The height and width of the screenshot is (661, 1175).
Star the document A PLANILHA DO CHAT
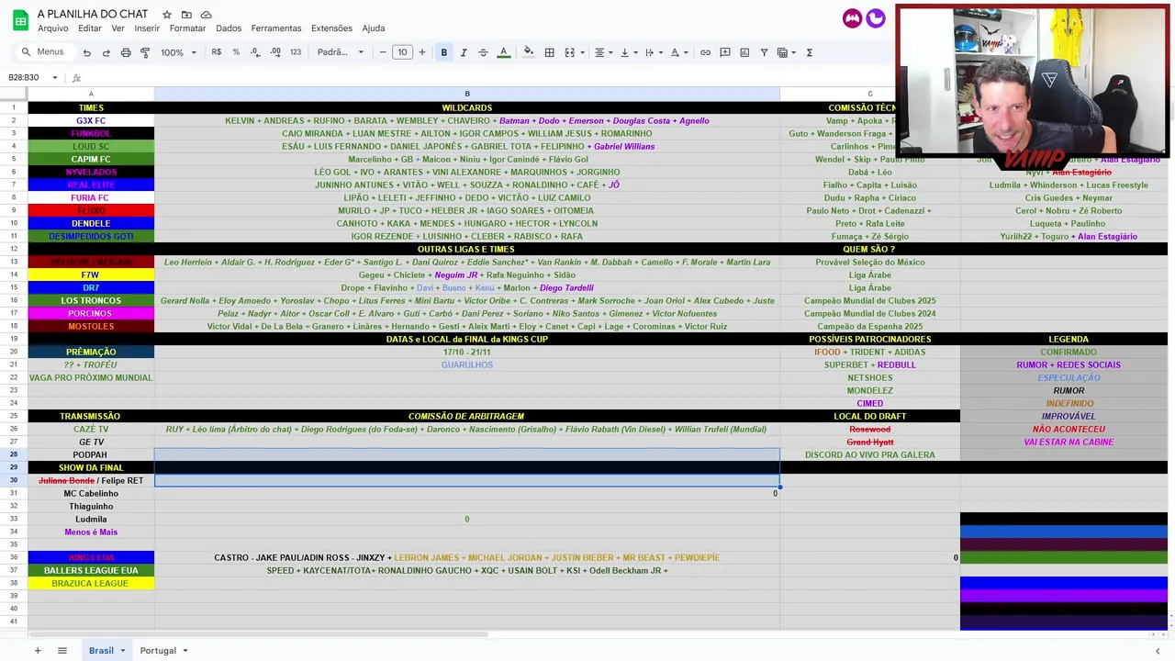[167, 15]
